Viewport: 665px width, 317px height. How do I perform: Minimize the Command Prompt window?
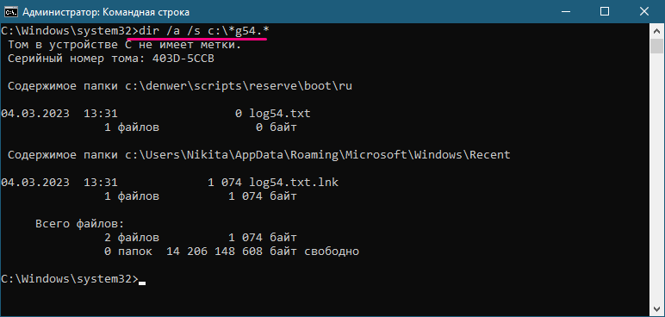[x=565, y=11]
